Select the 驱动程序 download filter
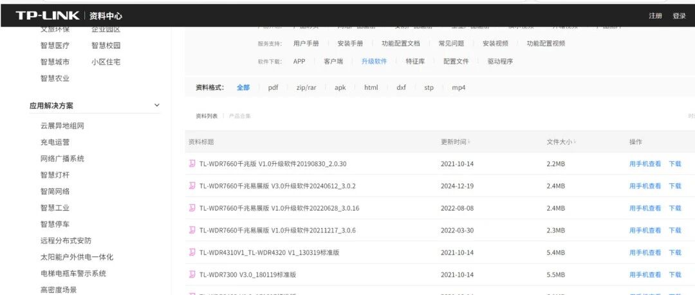This screenshot has width=695, height=295. point(500,62)
